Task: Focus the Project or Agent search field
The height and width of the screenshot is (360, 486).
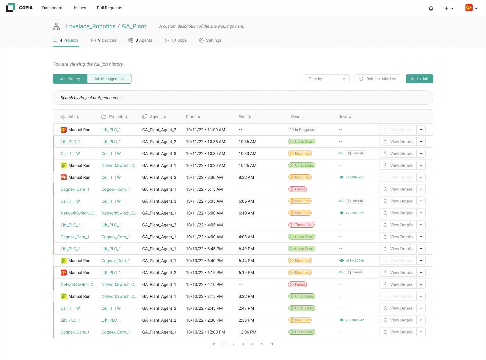Action: pos(243,98)
